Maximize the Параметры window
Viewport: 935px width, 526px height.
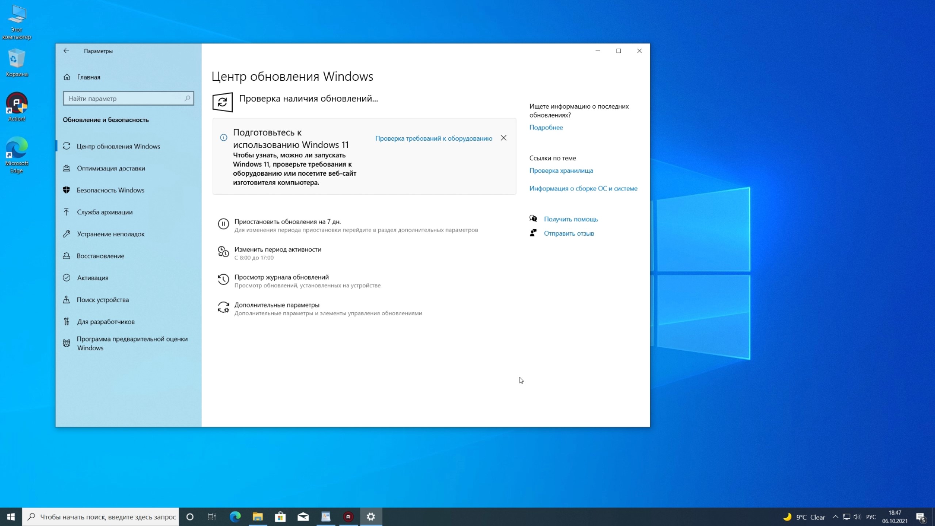[619, 51]
